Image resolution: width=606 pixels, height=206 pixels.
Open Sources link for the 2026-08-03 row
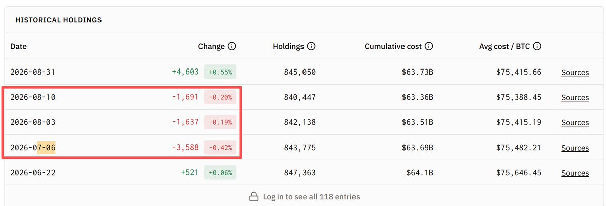575,122
